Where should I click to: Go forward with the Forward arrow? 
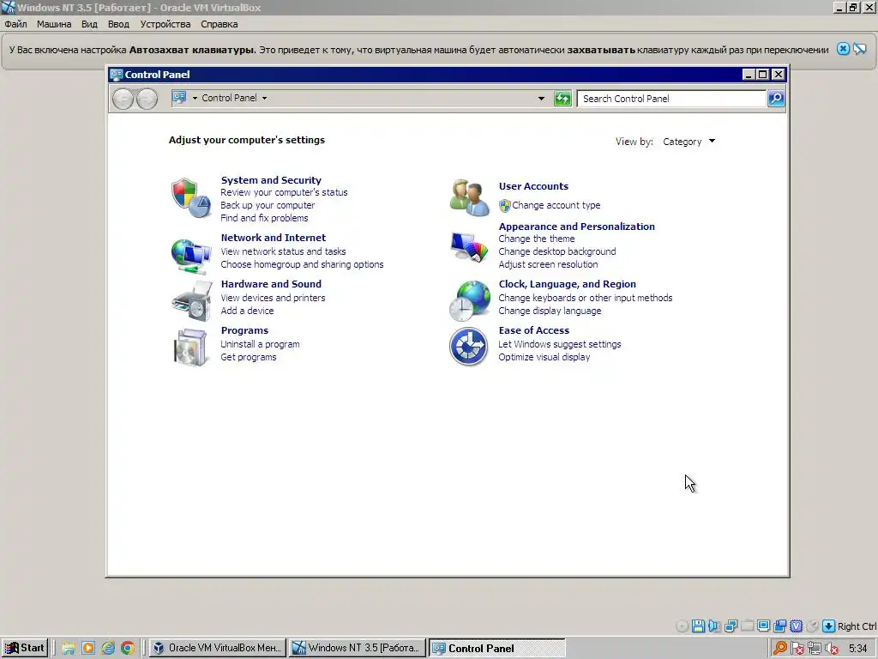(x=147, y=100)
